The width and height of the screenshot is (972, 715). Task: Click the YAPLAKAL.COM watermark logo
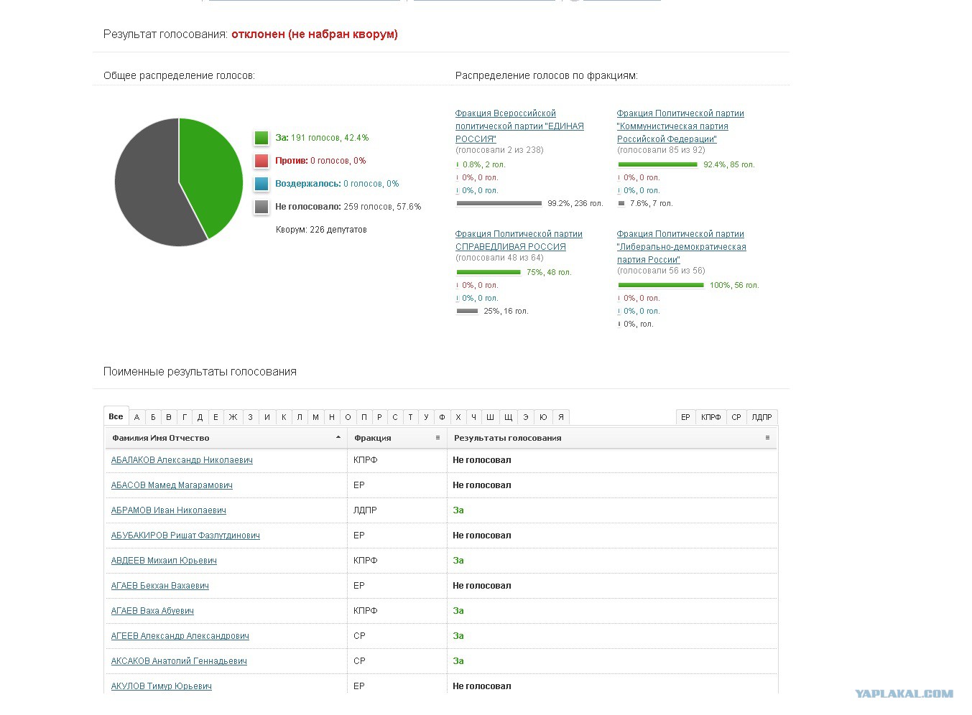pyautogui.click(x=904, y=693)
